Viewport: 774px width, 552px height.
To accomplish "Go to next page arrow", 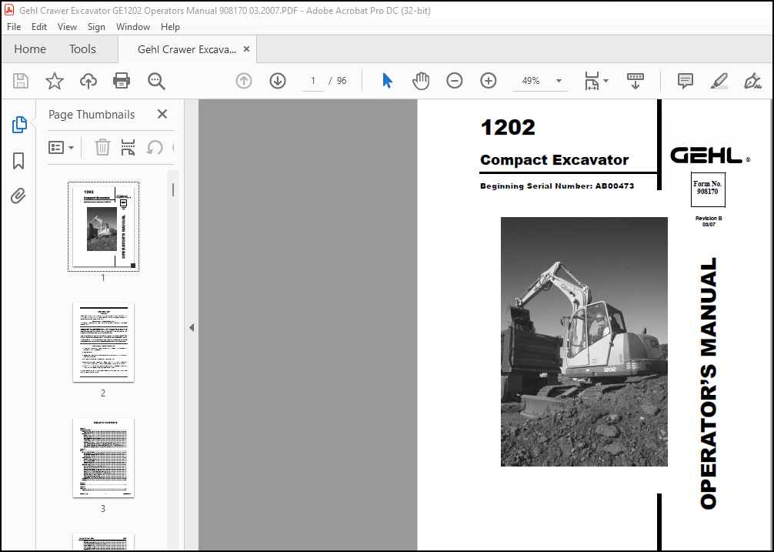I will coord(278,81).
